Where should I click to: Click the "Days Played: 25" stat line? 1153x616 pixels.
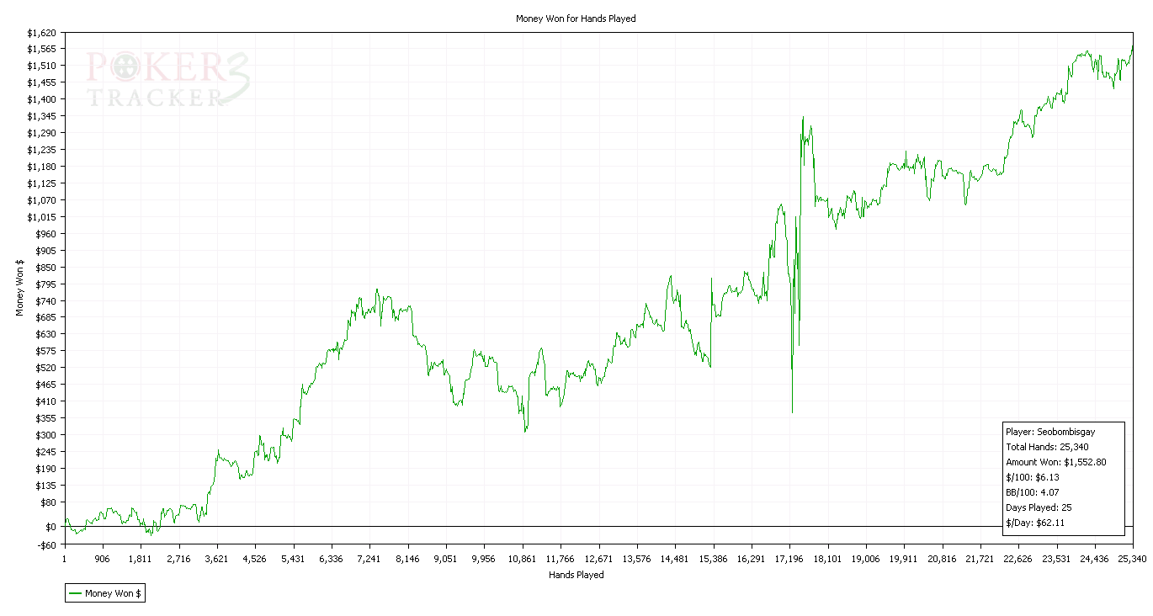(1039, 507)
